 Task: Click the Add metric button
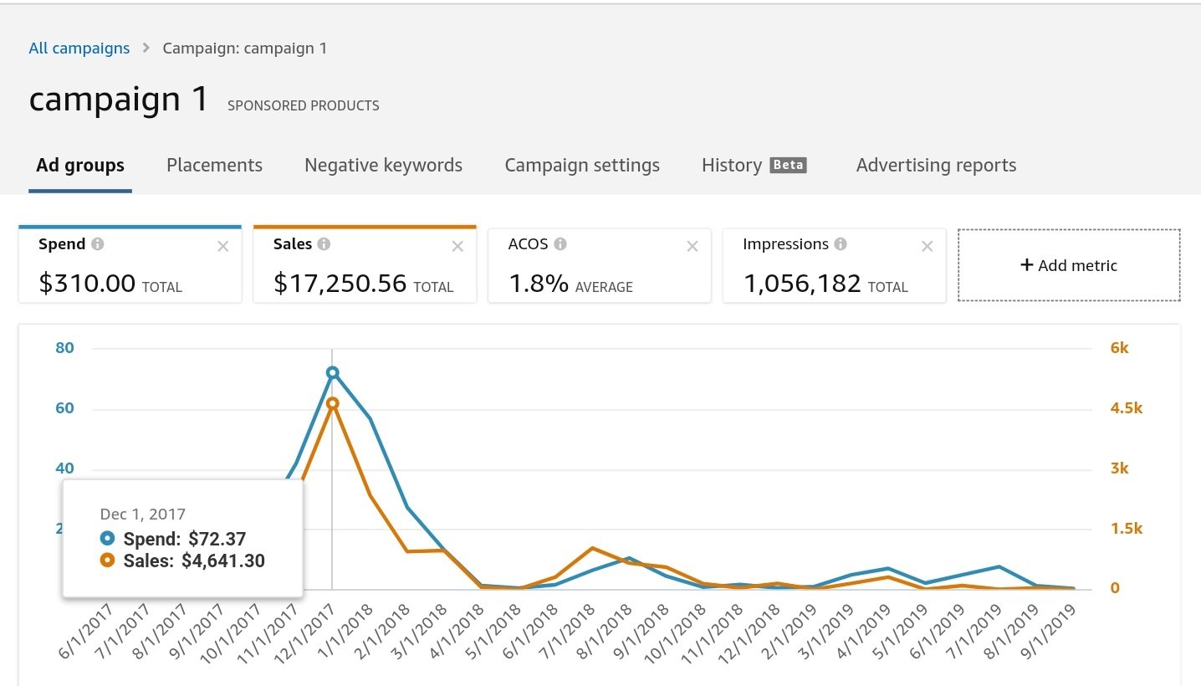click(x=1068, y=265)
